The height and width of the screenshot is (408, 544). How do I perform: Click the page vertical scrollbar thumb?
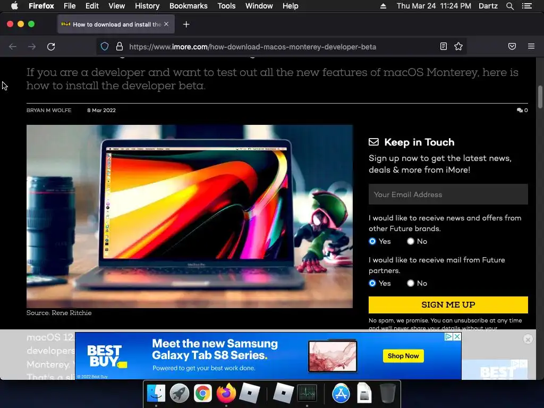coord(540,97)
